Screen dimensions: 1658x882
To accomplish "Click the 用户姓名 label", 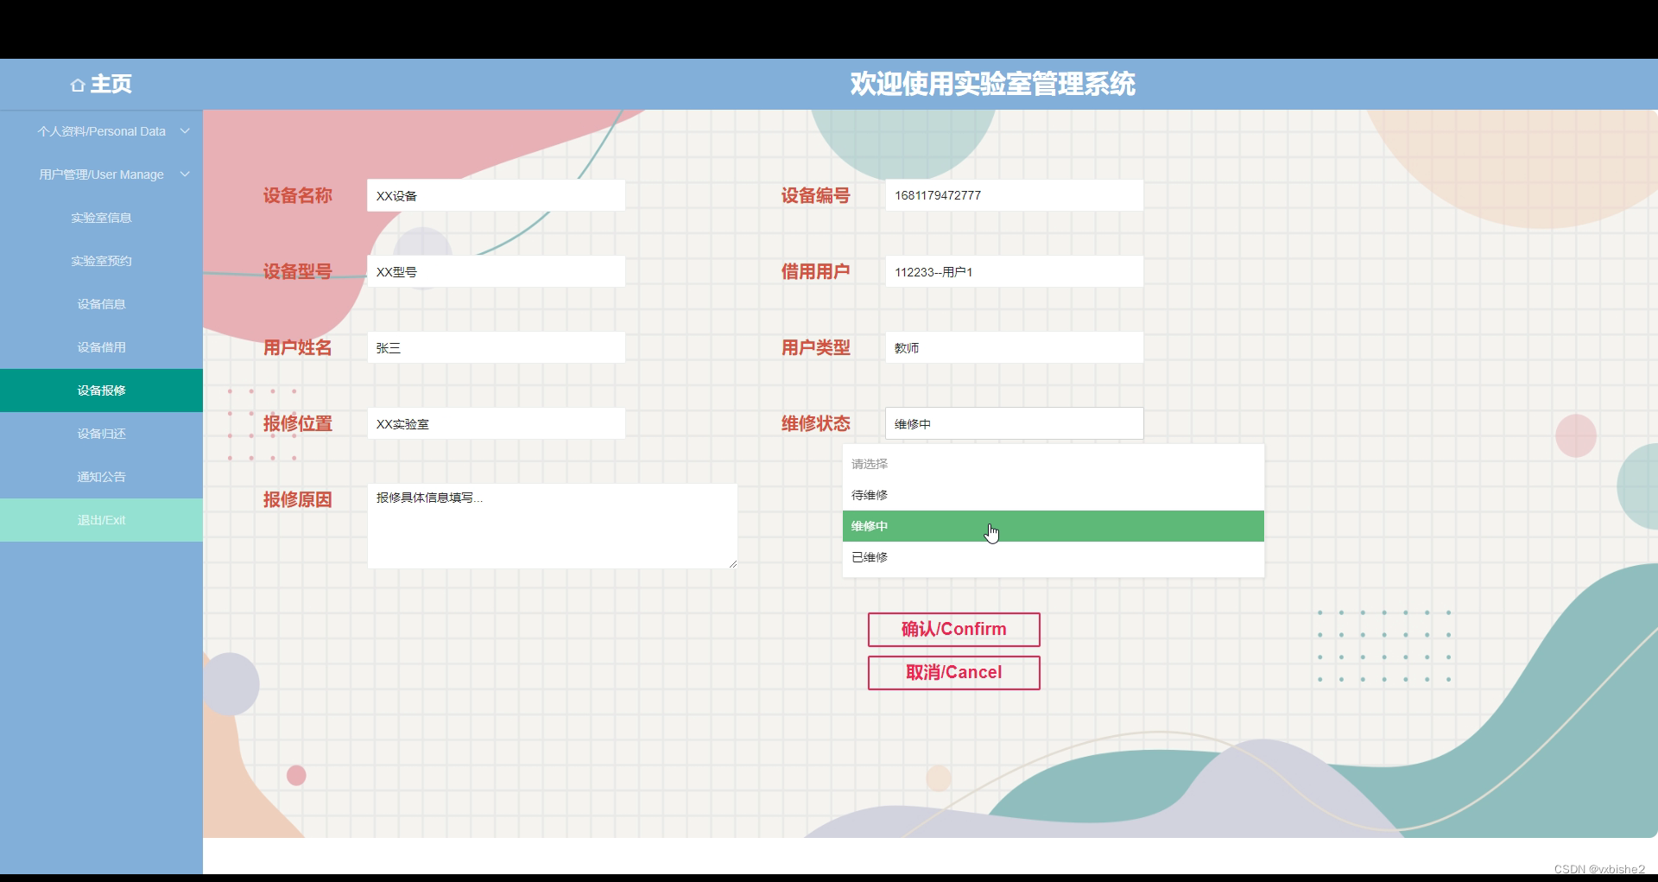I will click(298, 348).
